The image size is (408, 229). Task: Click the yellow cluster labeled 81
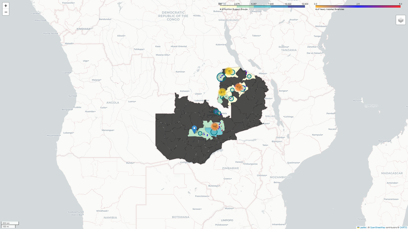coord(222,92)
